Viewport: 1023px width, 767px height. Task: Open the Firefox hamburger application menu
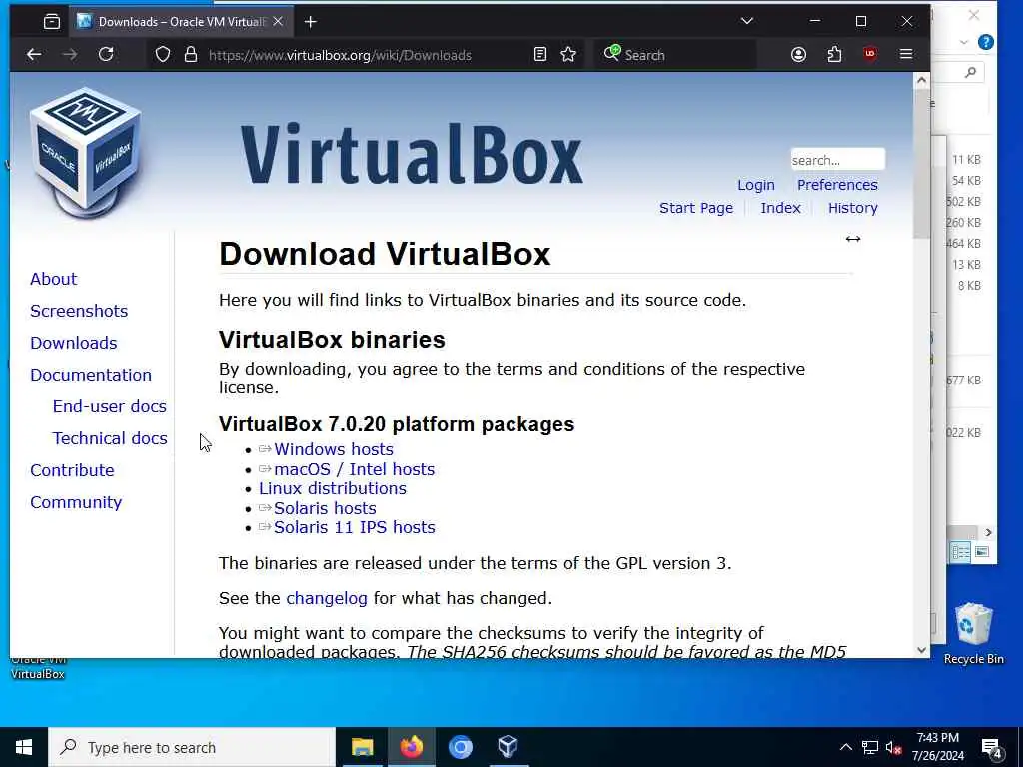pos(906,55)
